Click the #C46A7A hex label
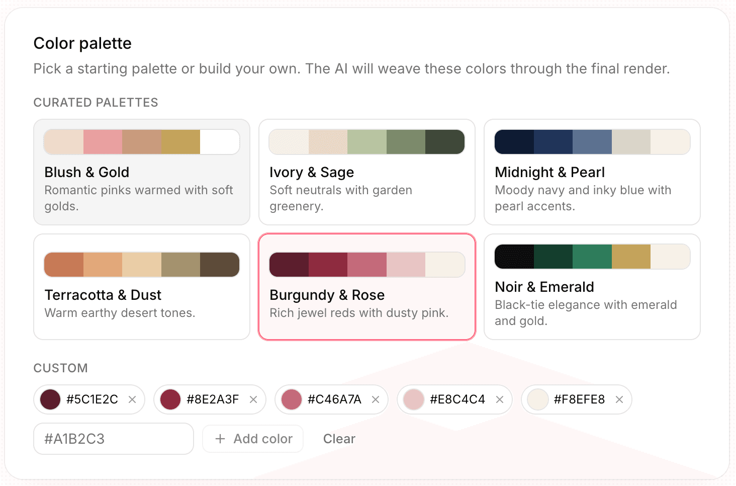 pos(334,399)
